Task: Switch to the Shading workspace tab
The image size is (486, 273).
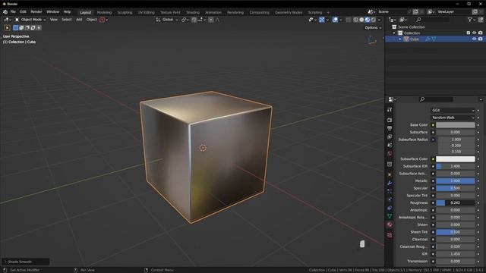Action: [193, 13]
